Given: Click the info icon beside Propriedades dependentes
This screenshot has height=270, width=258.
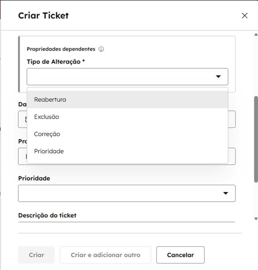Looking at the screenshot, I should click(x=101, y=49).
